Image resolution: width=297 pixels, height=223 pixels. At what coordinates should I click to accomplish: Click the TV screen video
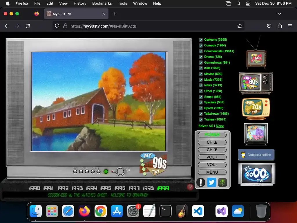click(99, 101)
